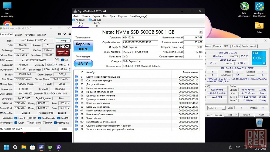The height and width of the screenshot is (152, 270).
Task: Switch to Bench tab in CPU-Z
Action: coord(245,46)
